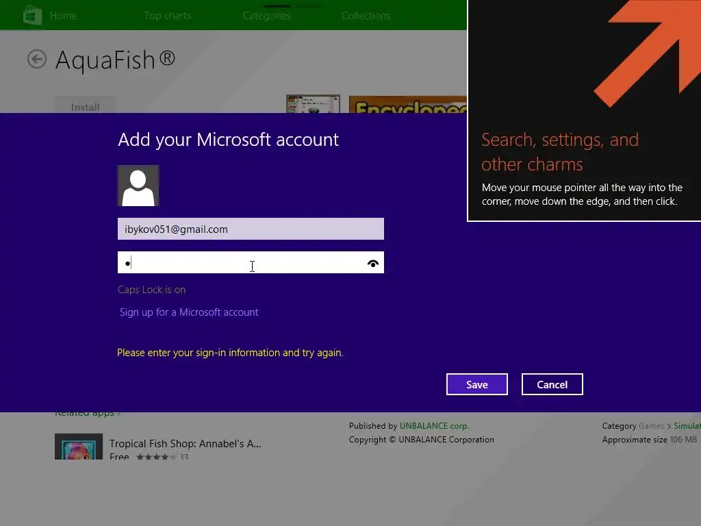Open the Collections tab

[x=366, y=16]
